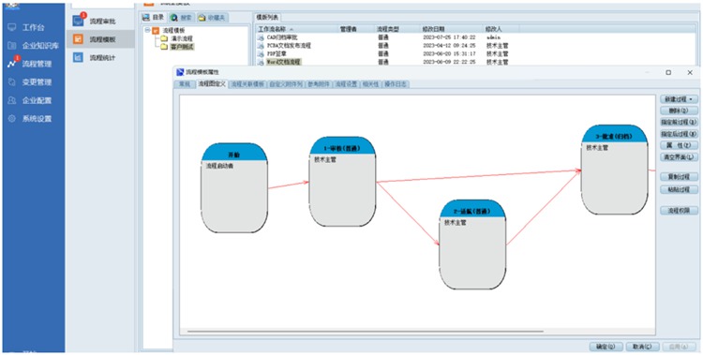Viewport: 703px width, 355px height.
Task: Click the 系统设置 gear icon
Action: pyautogui.click(x=12, y=119)
